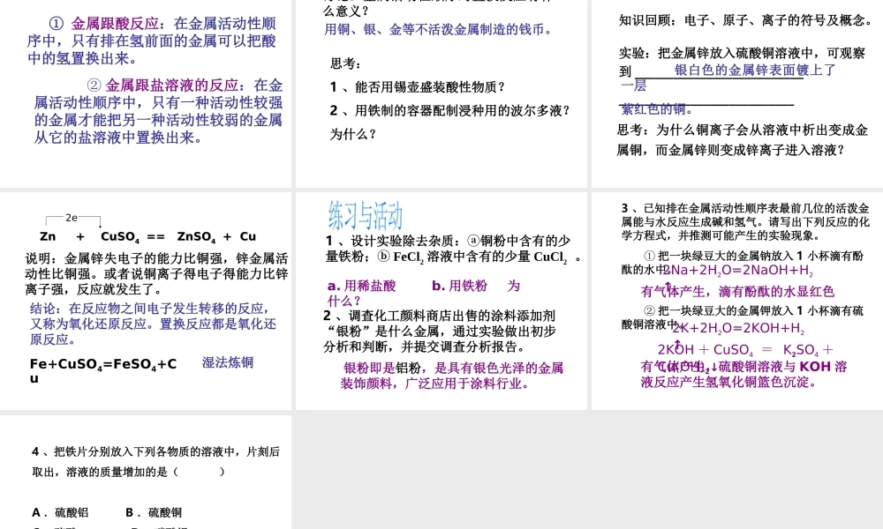Click the 为什么? line under the 波尔多液 question

pyautogui.click(x=353, y=134)
